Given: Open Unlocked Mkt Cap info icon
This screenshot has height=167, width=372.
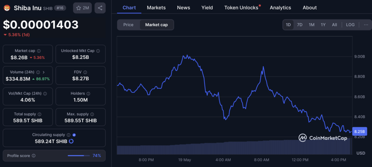Looking at the screenshot, I should point(98,51).
